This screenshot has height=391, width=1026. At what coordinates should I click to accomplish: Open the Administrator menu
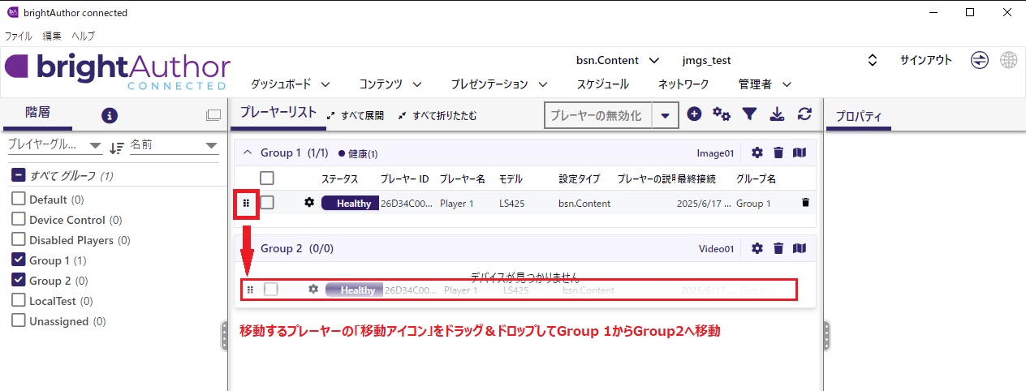765,84
